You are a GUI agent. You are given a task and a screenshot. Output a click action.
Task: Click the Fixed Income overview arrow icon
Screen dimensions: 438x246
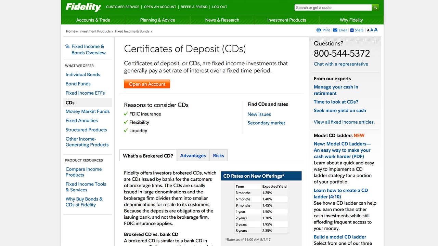click(x=67, y=46)
